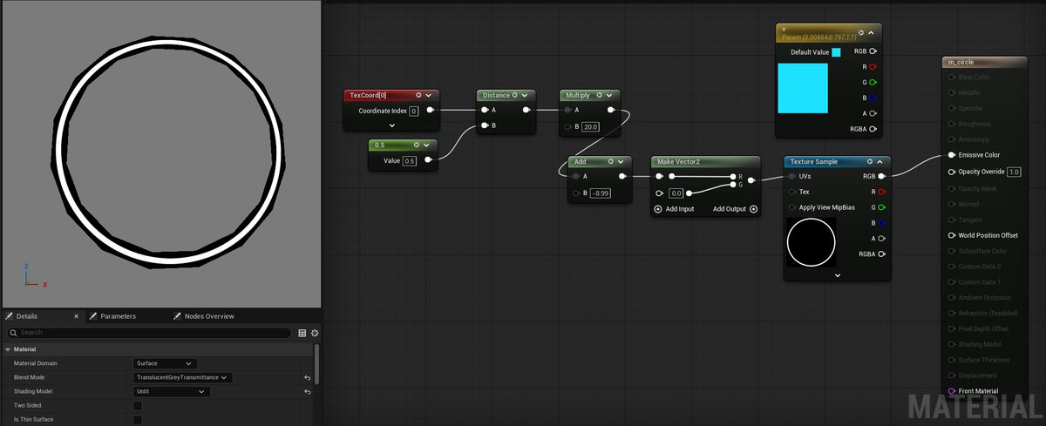Click Distance node preview play icon

point(515,95)
